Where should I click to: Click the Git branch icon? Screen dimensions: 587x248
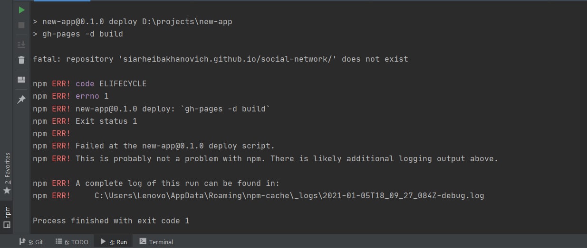pyautogui.click(x=22, y=242)
